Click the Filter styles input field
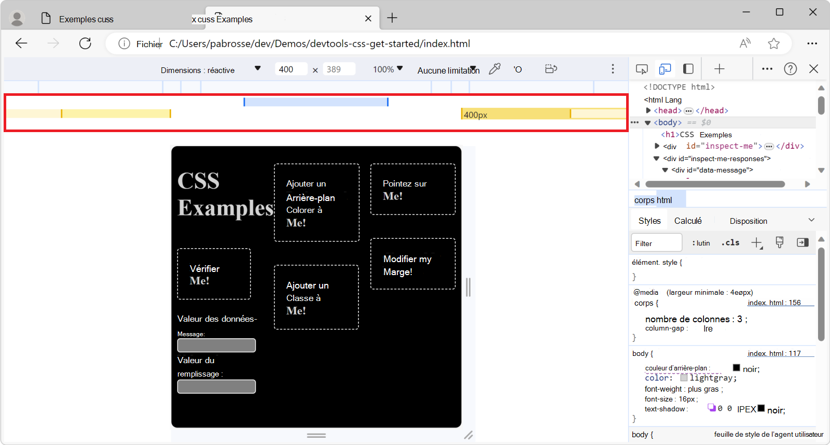Viewport: 830px width, 445px height. (x=656, y=243)
